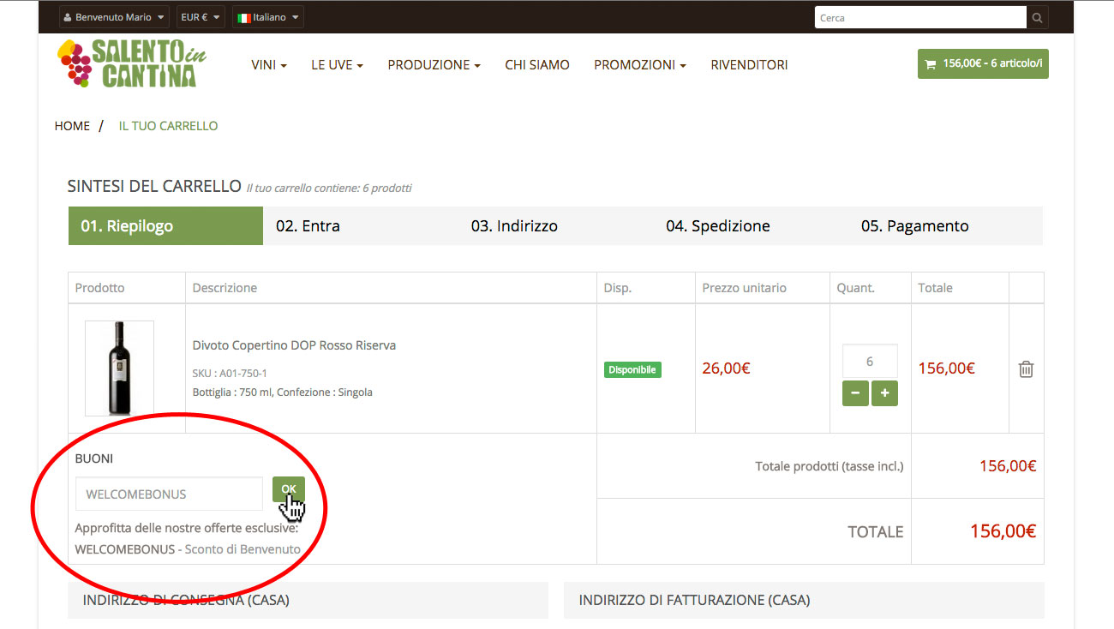Click the INDIRIZZO DI FATTURAZIONE (CASA) heading

[694, 600]
